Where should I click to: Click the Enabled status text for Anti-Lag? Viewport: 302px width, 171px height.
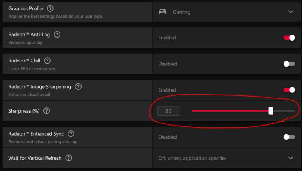(167, 38)
